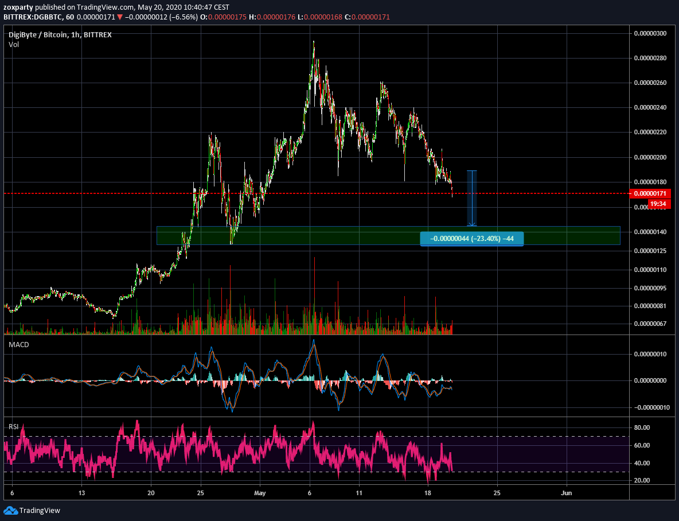The height and width of the screenshot is (521, 679).
Task: Click the date label 20 on time axis
Action: [x=151, y=493]
